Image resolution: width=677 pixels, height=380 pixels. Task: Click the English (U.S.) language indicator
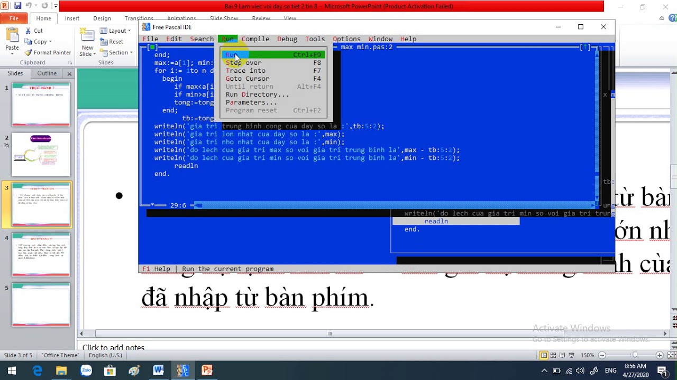(105, 355)
